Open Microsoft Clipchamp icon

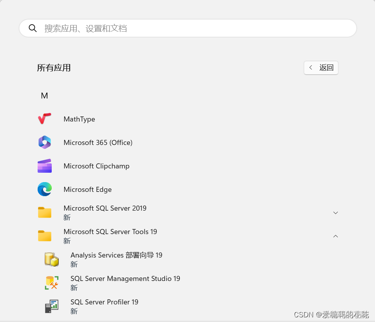(x=45, y=166)
